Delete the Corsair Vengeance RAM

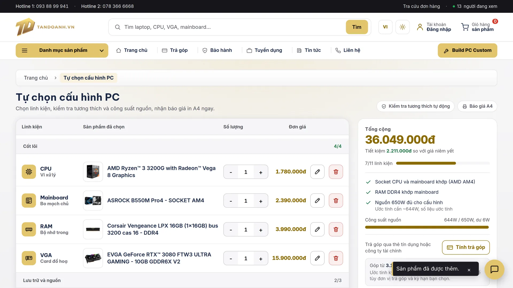tap(336, 229)
